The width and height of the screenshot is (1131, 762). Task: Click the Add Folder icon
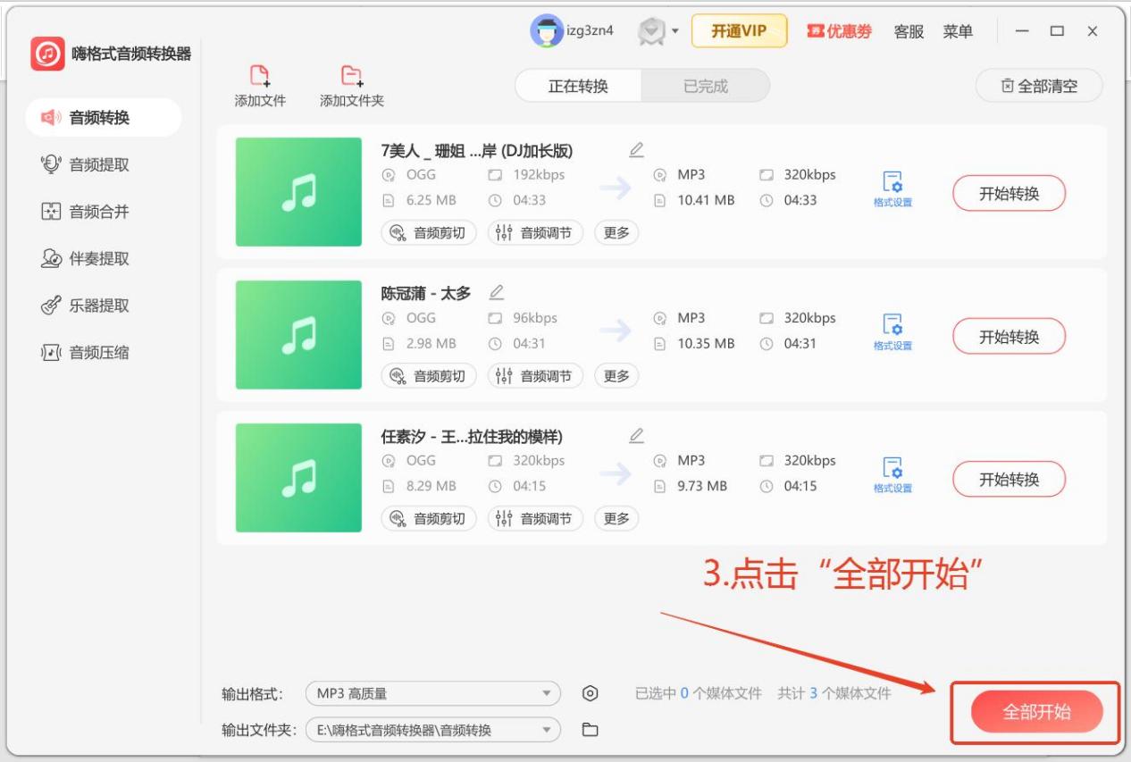[352, 75]
